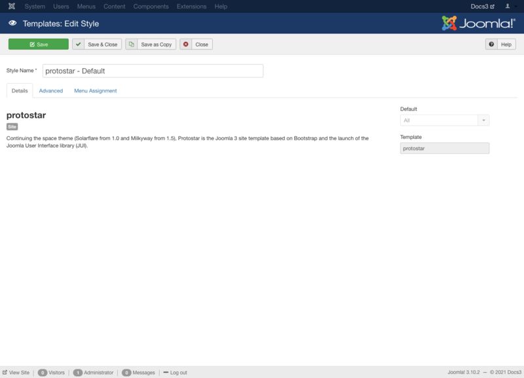Screen dimensions: 524x378
Task: Click the Default select box showing All
Action: pos(445,121)
